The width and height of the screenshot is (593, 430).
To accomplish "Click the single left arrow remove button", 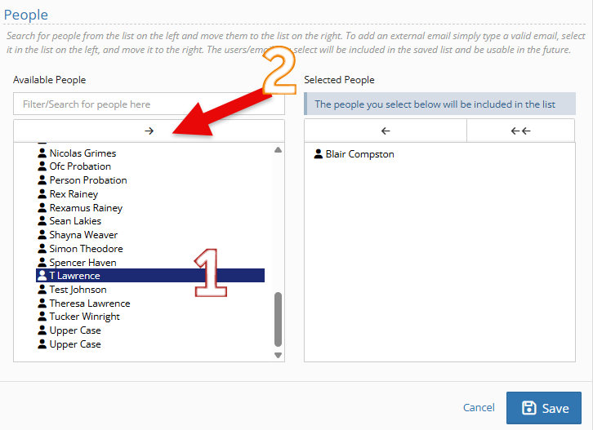I will [x=386, y=131].
